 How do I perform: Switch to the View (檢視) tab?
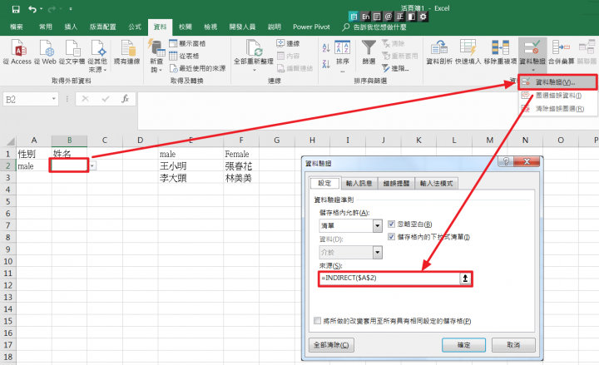pos(210,27)
